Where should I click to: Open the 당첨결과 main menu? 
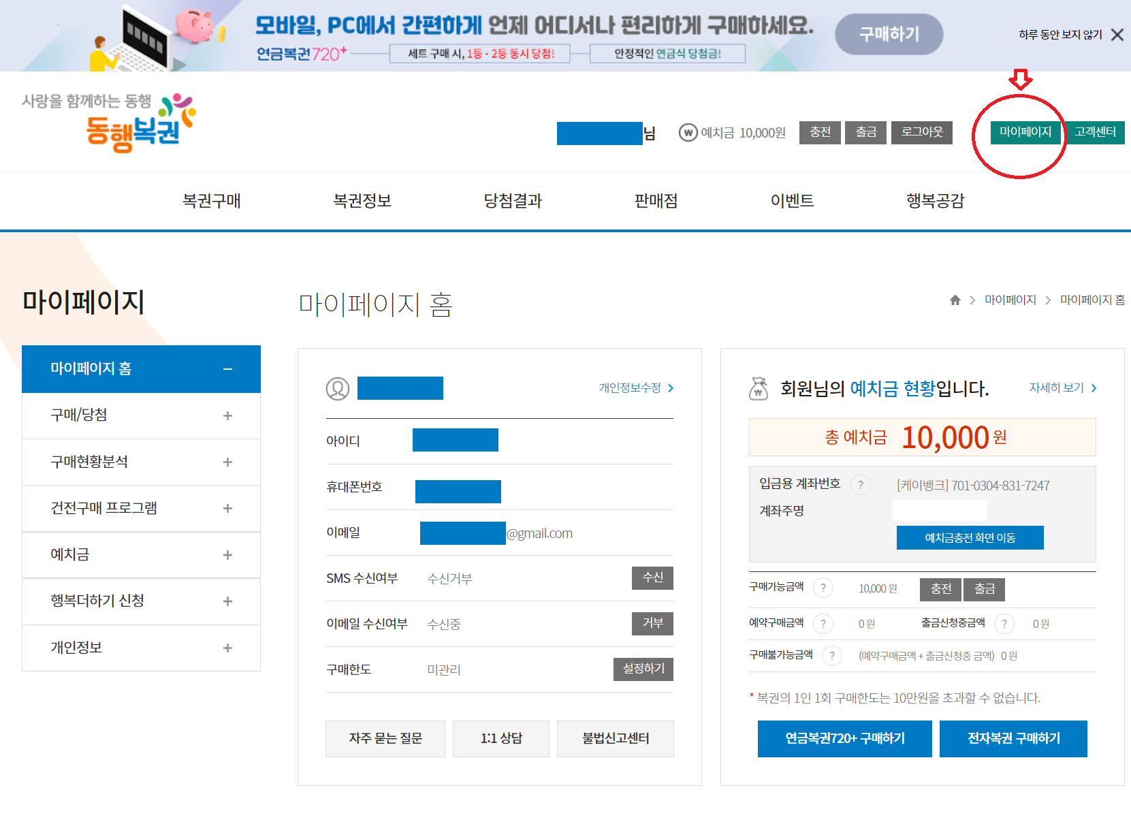pos(513,201)
